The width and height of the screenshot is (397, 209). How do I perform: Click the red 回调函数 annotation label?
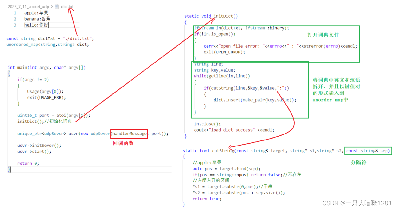pos(123,143)
